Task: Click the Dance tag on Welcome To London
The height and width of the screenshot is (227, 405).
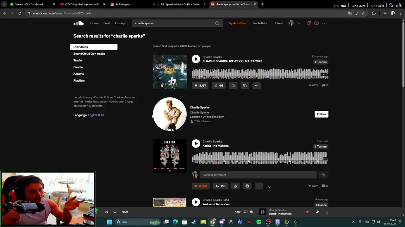Action: click(x=321, y=205)
